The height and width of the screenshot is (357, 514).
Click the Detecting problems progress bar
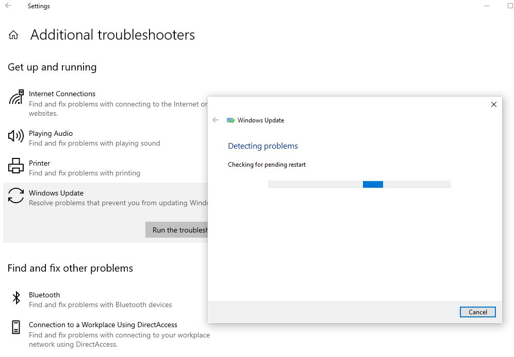tap(359, 184)
